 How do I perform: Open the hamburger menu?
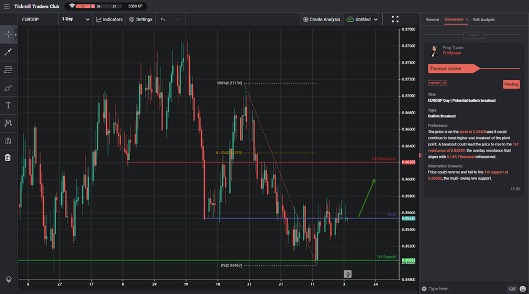point(6,6)
